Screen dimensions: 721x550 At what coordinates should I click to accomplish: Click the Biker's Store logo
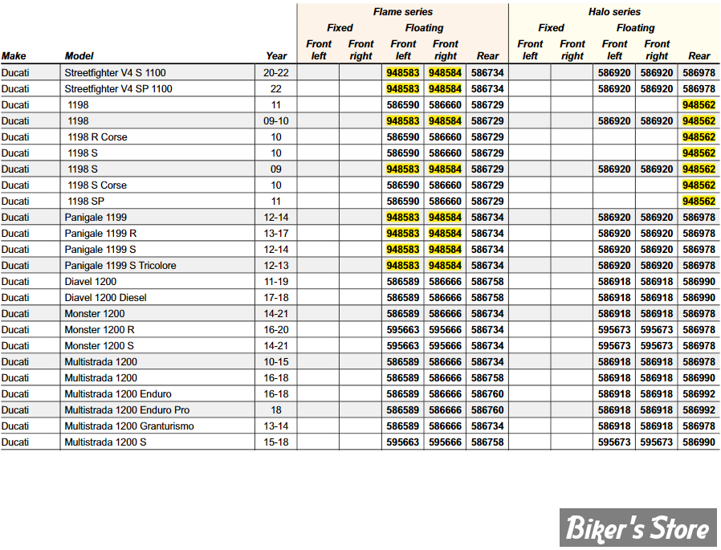637,528
